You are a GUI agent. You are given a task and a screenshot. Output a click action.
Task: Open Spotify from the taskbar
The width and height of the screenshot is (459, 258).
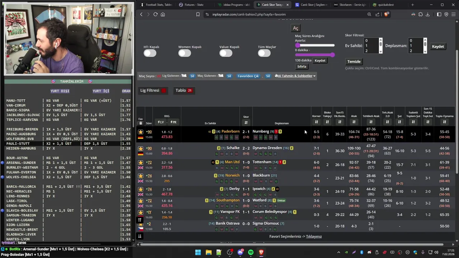point(251,253)
